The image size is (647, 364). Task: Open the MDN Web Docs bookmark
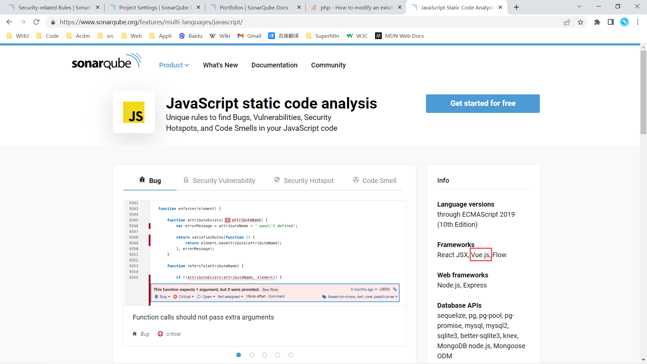tap(400, 36)
